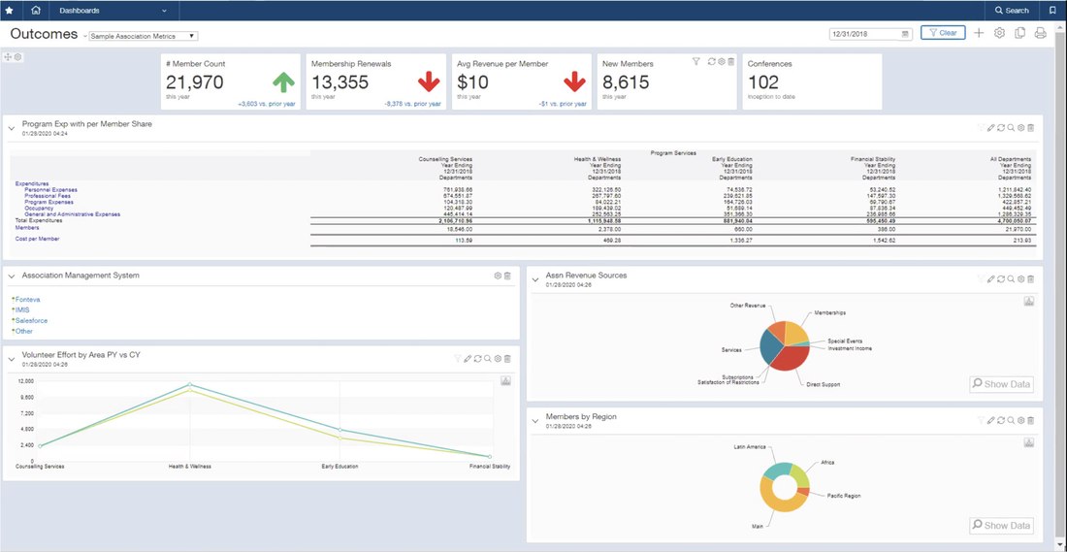
Task: Click the Occupancy row link
Action: (x=39, y=208)
